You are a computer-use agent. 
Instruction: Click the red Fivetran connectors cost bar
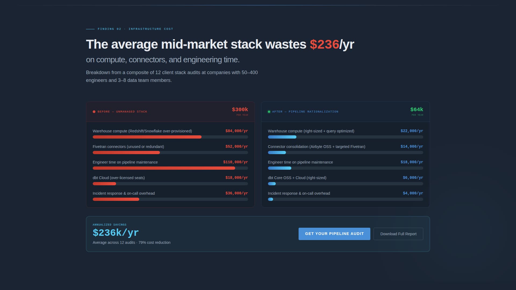coord(126,153)
